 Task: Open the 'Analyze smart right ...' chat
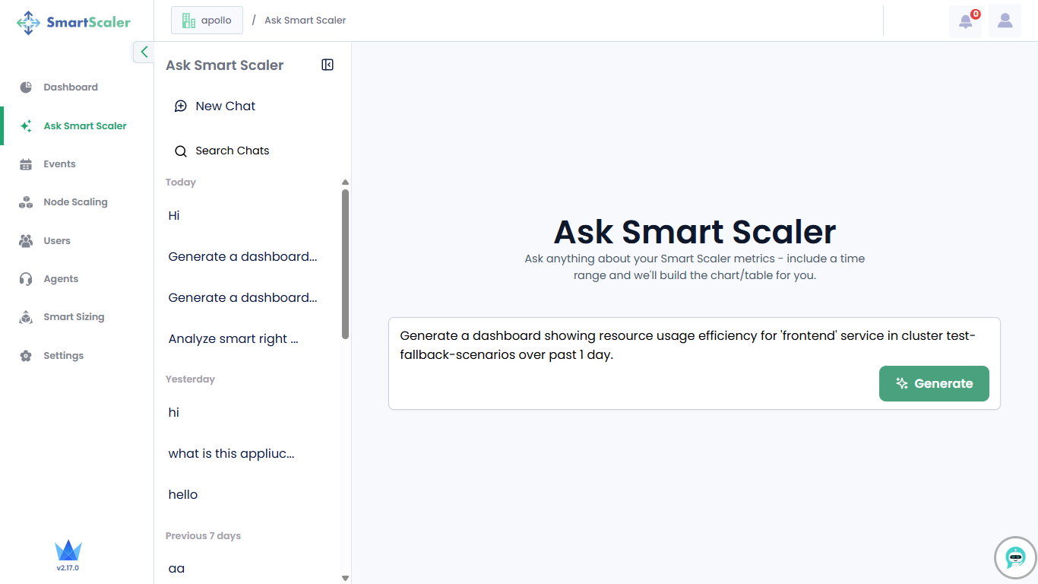[x=233, y=339]
